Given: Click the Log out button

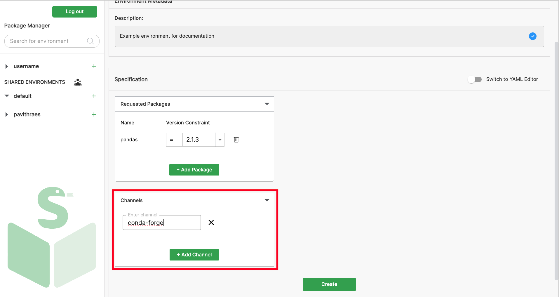Looking at the screenshot, I should tap(74, 11).
